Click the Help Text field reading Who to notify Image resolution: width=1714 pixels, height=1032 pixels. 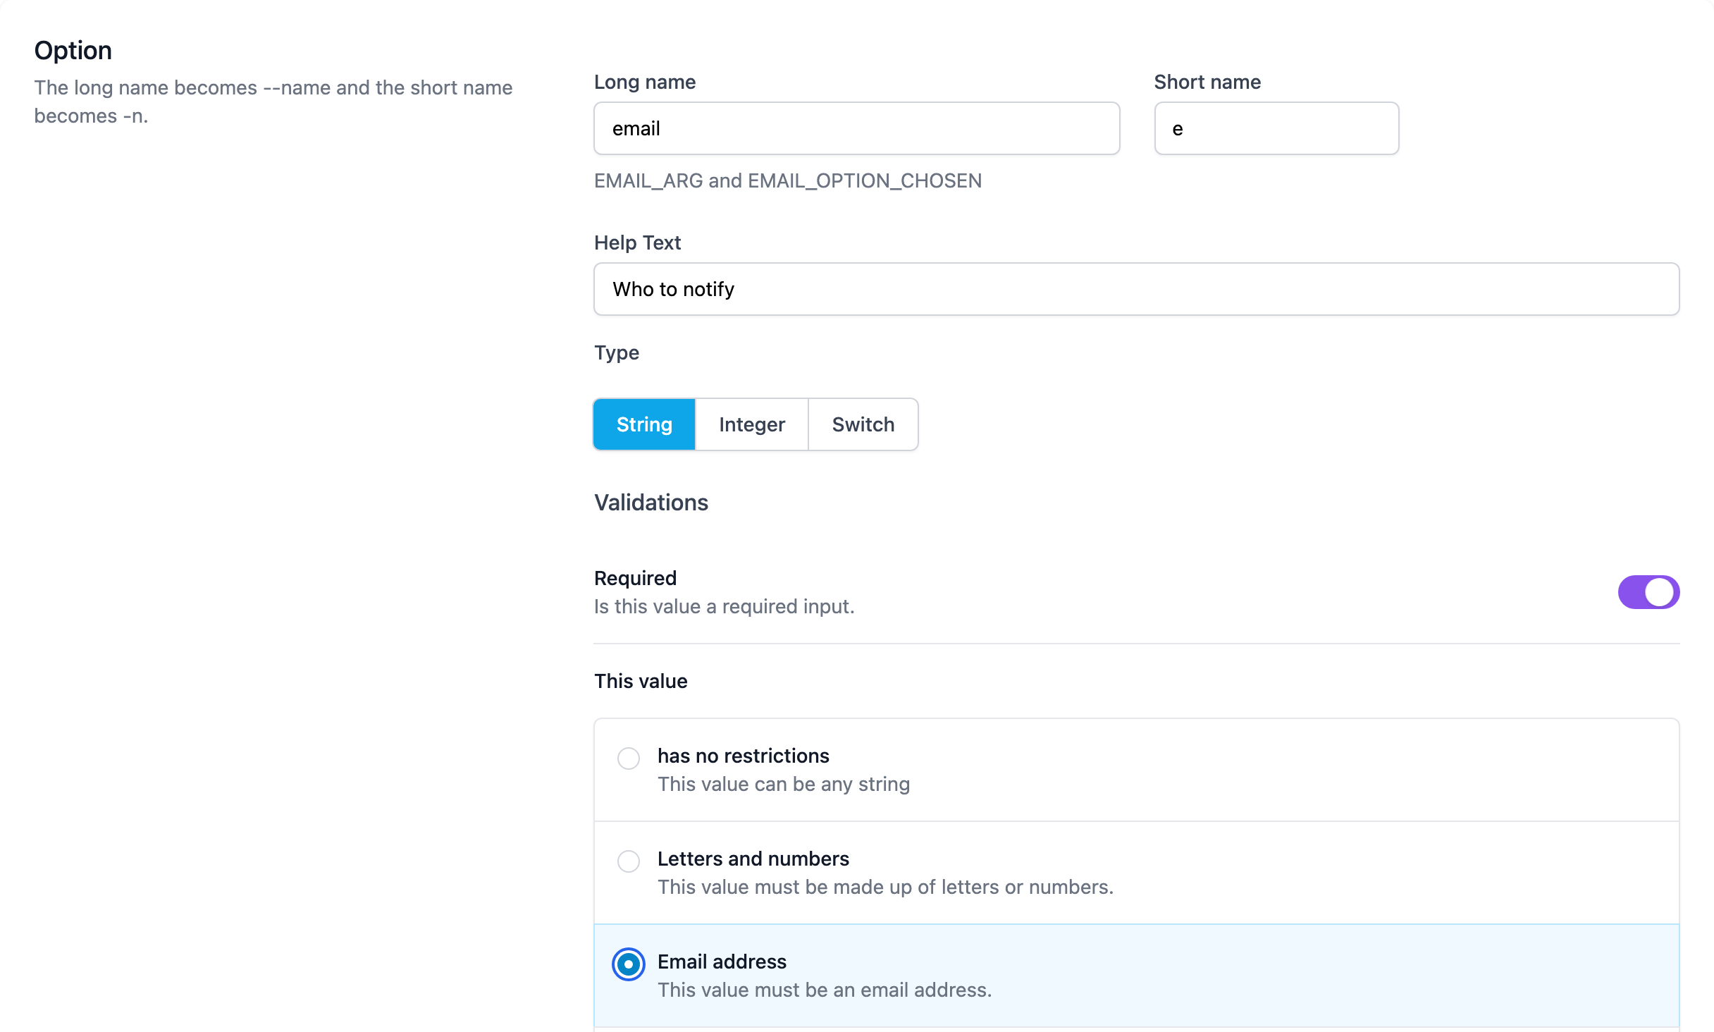click(x=1136, y=289)
